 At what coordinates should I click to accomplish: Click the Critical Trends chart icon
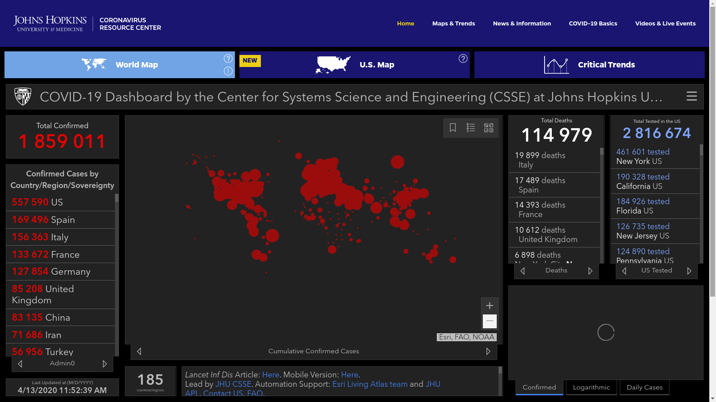pyautogui.click(x=556, y=65)
